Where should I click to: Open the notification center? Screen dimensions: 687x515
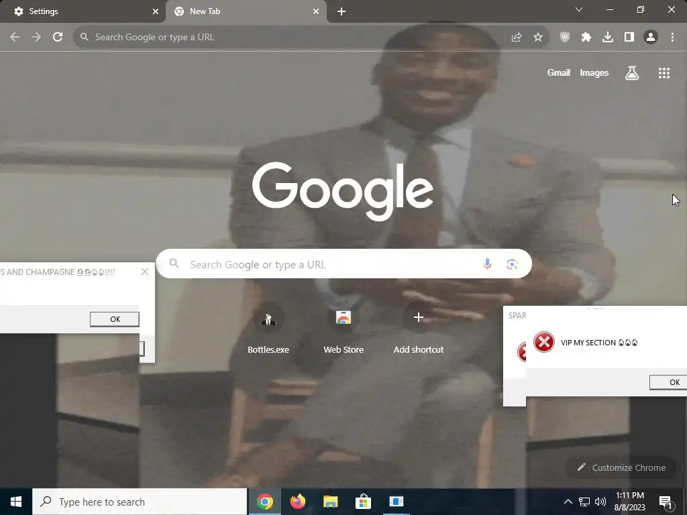[666, 502]
